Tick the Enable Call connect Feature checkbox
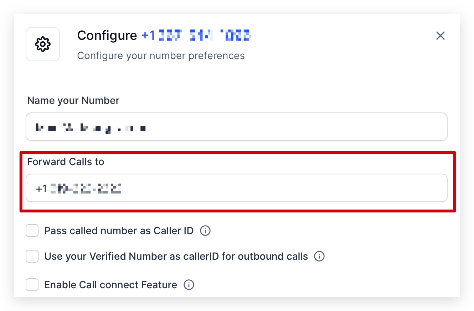Screen dimensions: 474x311 [32, 285]
